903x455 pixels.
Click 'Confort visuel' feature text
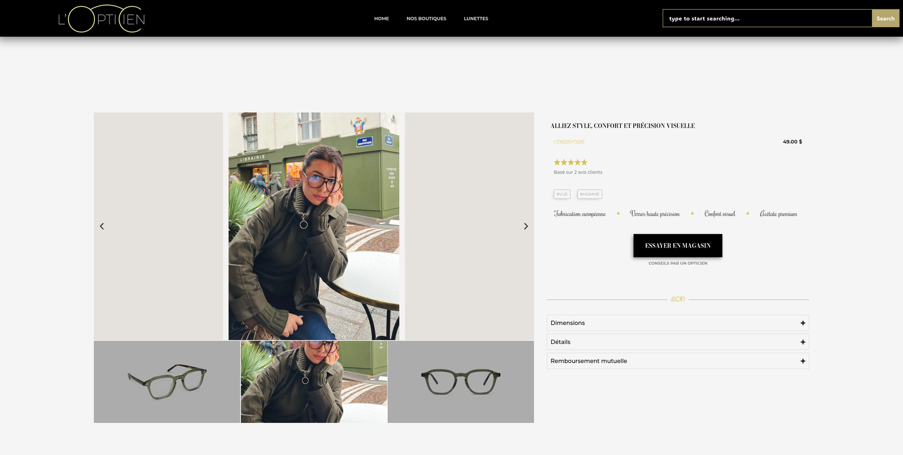coord(720,214)
